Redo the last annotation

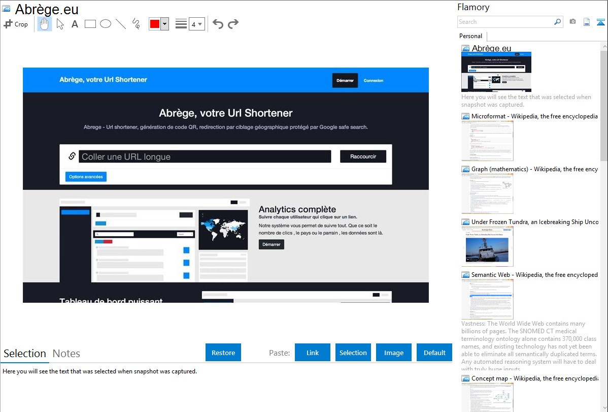point(233,24)
